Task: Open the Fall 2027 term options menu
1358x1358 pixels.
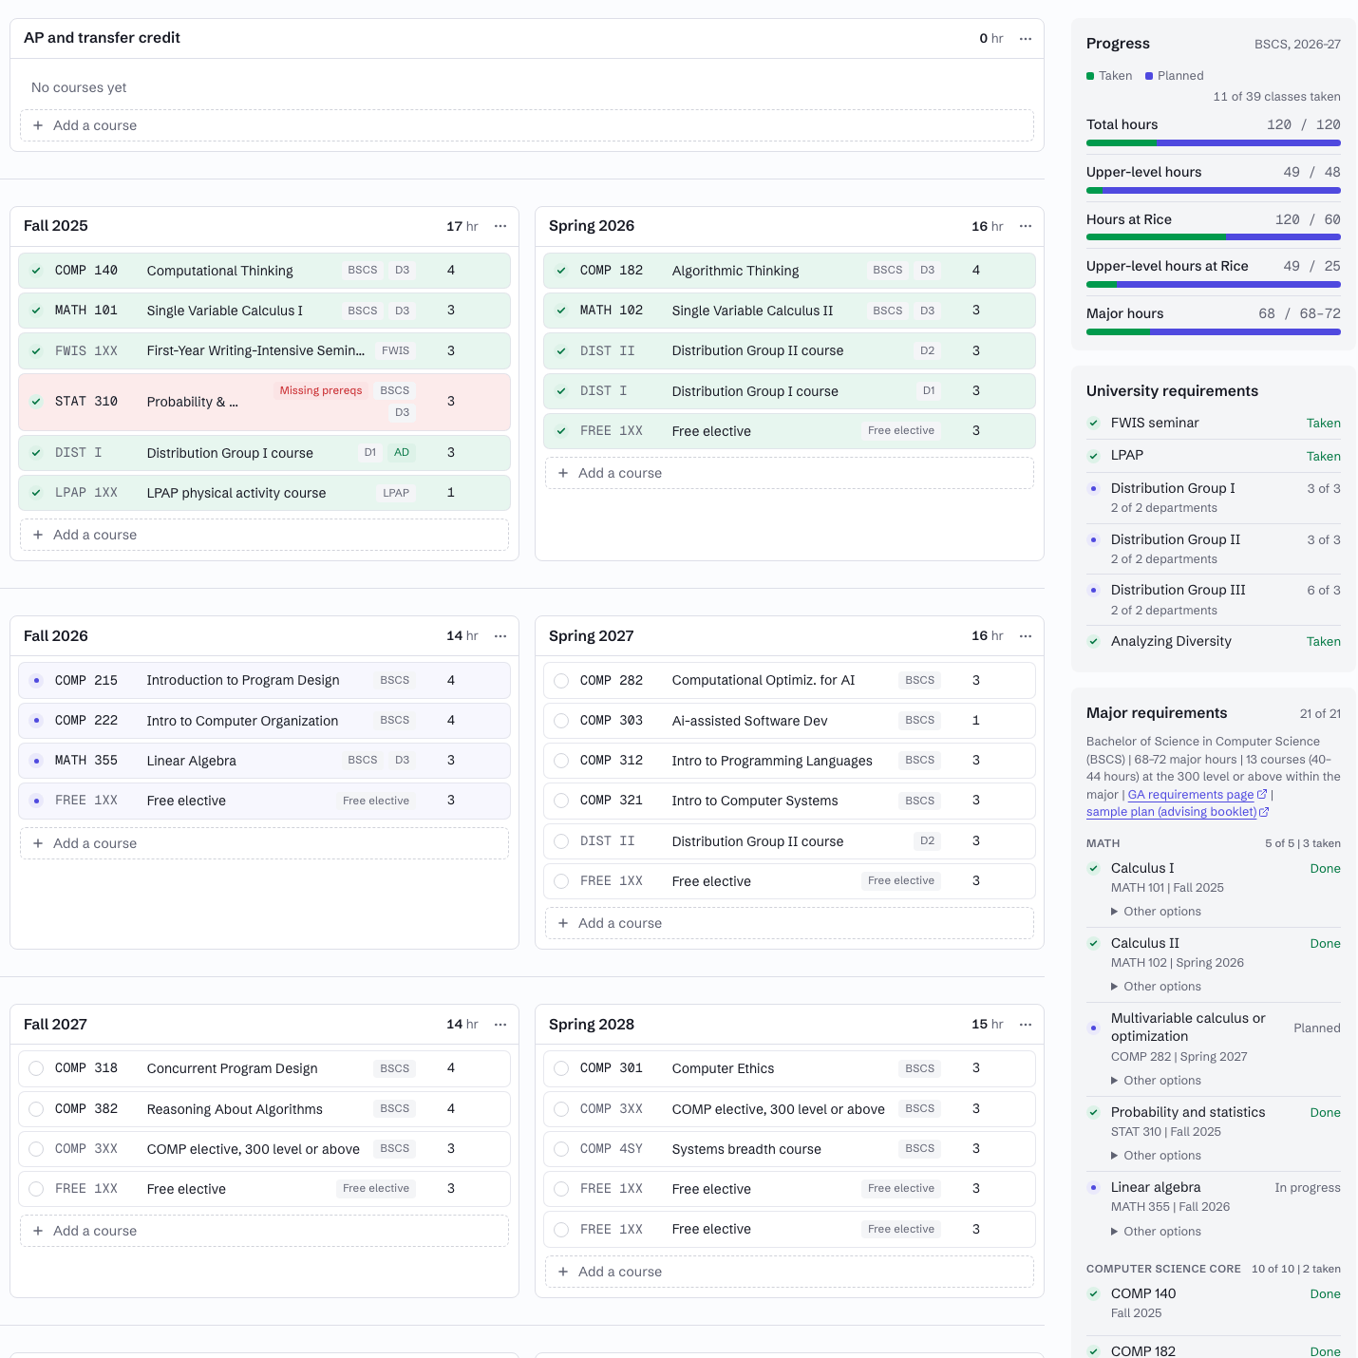Action: (x=500, y=1025)
